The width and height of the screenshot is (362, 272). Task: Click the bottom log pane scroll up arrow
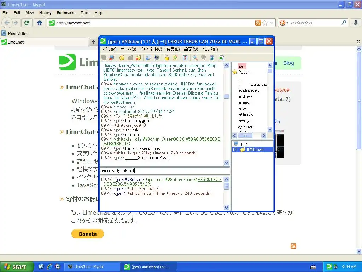[226, 179]
